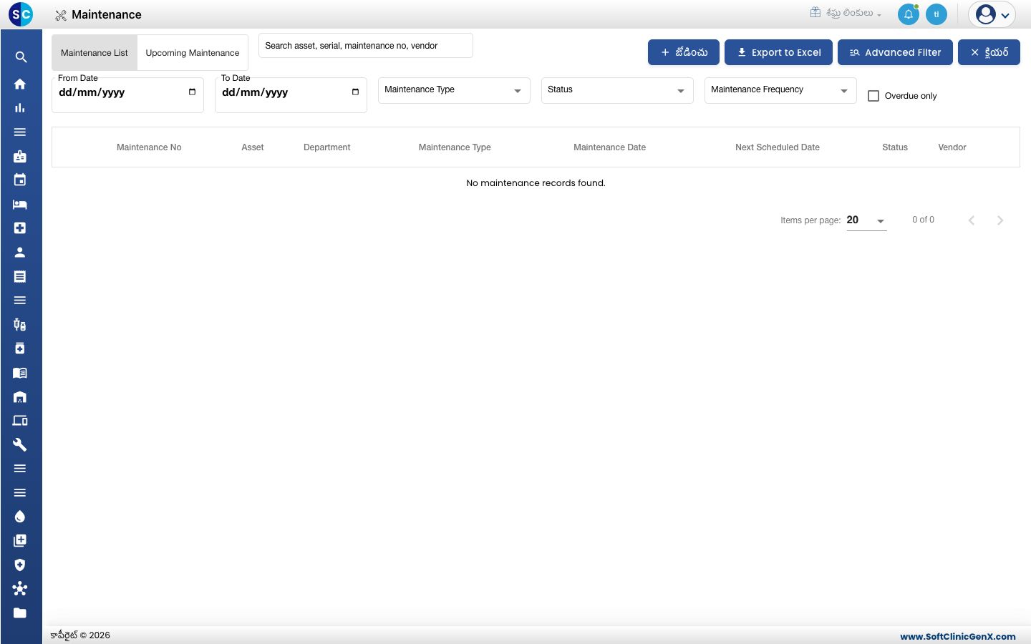Viewport: 1031px width, 644px height.
Task: Click the asset search input field
Action: (365, 46)
